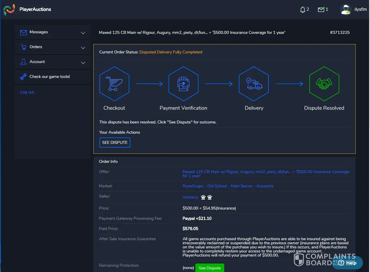This screenshot has width=370, height=272.
Task: Click the PlayerAuctions logo icon
Action: [9, 9]
